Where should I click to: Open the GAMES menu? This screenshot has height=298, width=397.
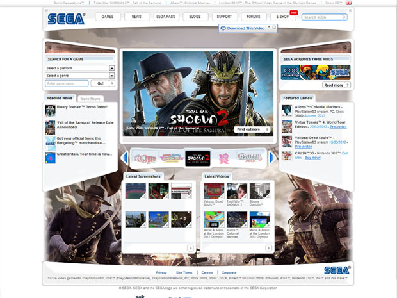tap(108, 17)
